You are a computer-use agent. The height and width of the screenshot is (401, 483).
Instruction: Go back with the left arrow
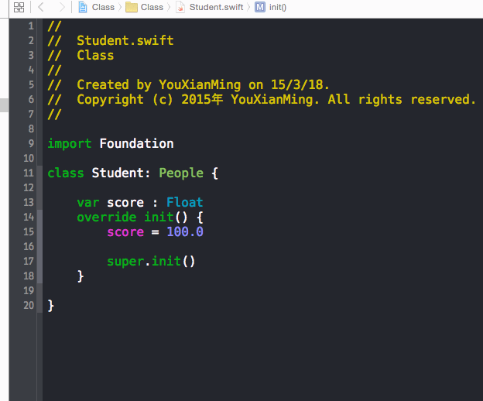(x=41, y=7)
